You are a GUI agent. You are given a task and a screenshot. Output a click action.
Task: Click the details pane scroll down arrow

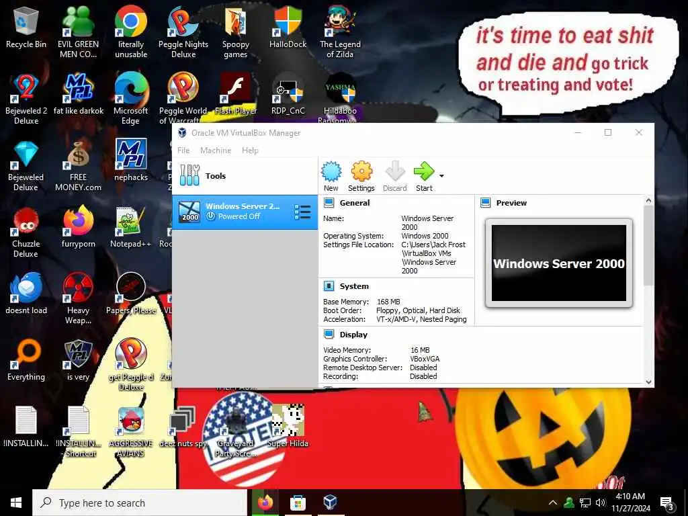[x=648, y=382]
